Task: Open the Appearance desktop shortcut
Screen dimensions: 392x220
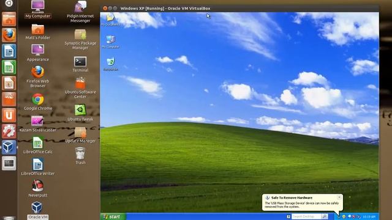Action: pyautogui.click(x=38, y=53)
